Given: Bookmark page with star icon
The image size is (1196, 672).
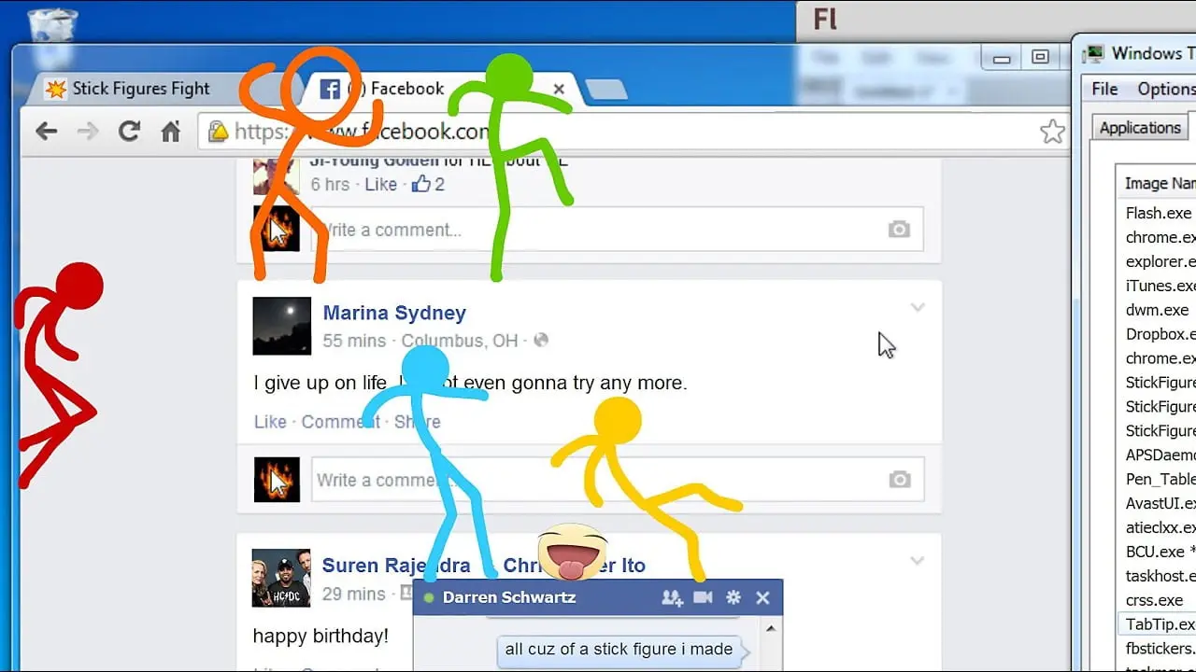Looking at the screenshot, I should coord(1052,132).
